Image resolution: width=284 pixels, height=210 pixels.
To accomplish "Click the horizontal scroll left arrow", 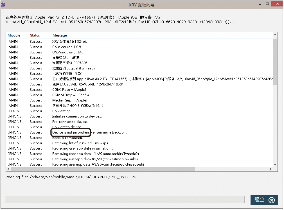I will pos(8,169).
